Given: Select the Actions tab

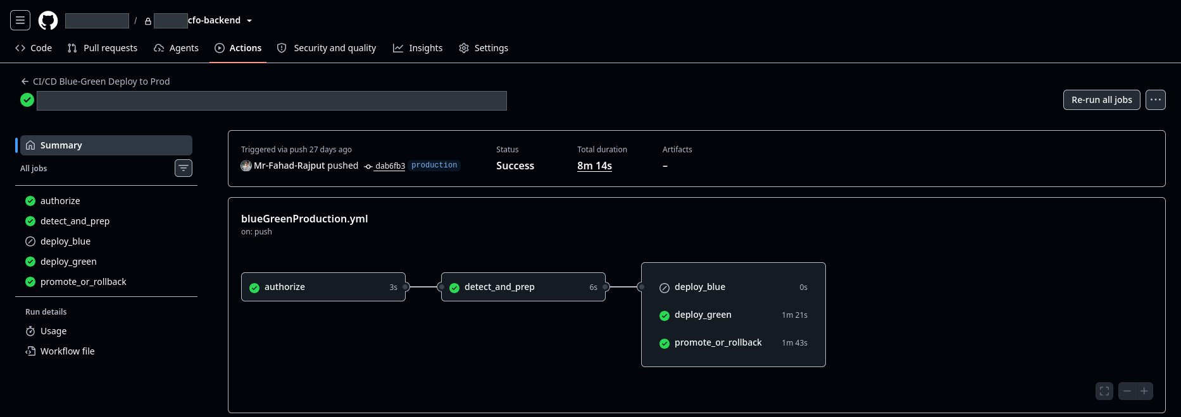Looking at the screenshot, I should [238, 48].
